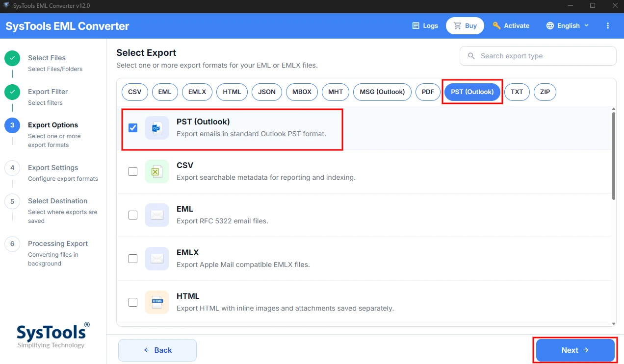Viewport: 624px width, 364px height.
Task: Click the export list vertical scrollbar
Action: pyautogui.click(x=613, y=156)
